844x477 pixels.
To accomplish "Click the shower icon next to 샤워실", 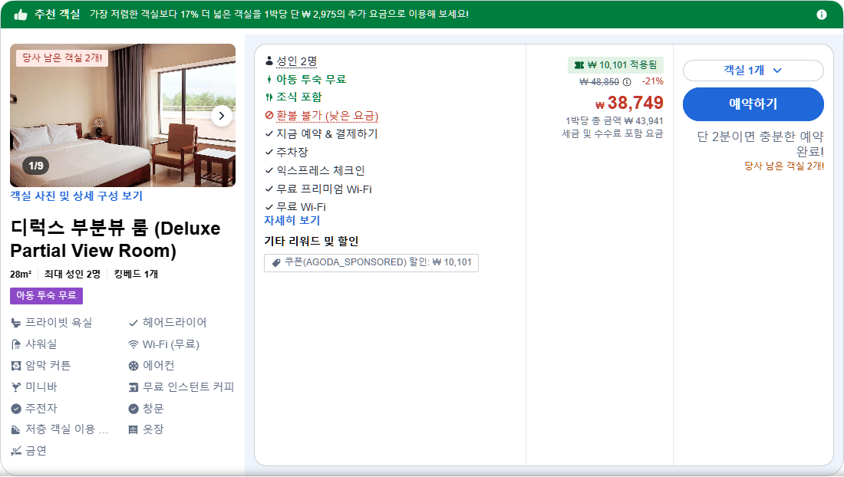I will [x=16, y=344].
